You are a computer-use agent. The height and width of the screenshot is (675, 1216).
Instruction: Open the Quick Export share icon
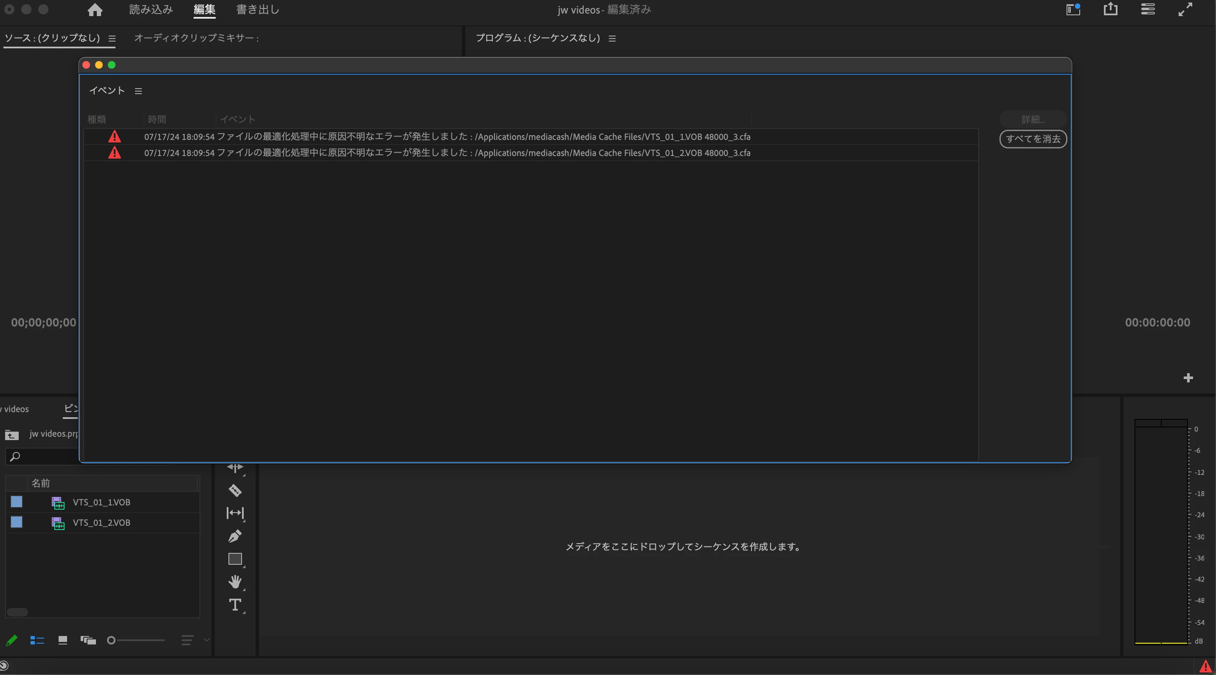(x=1110, y=9)
